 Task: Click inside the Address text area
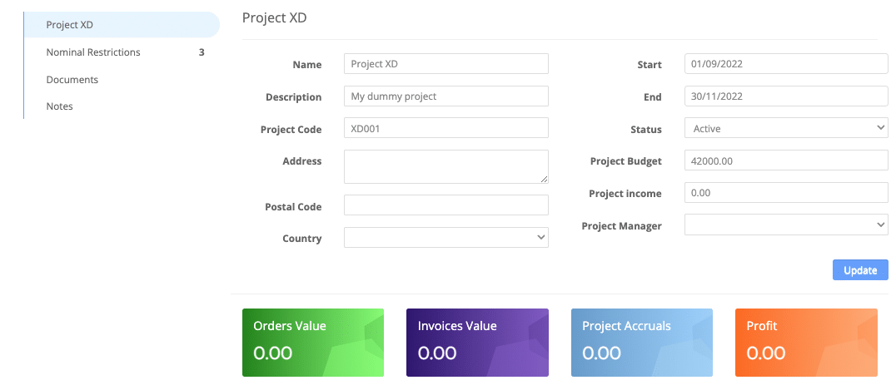tap(446, 167)
